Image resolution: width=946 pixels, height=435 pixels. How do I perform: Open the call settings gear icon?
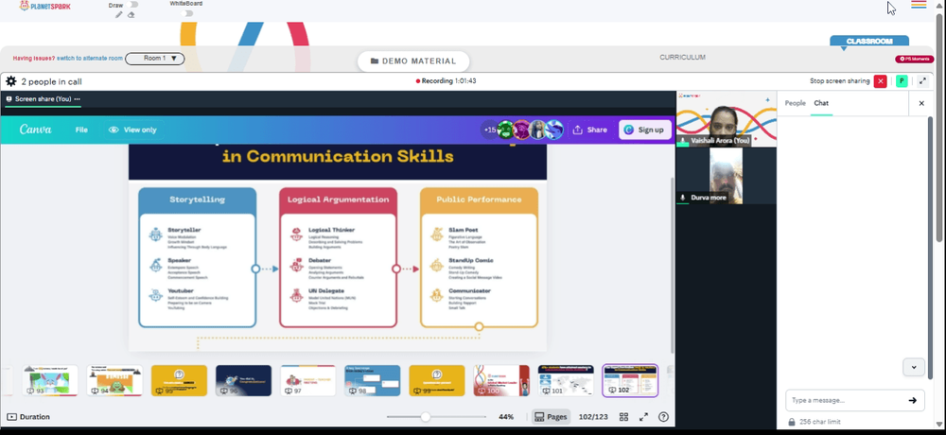10,80
